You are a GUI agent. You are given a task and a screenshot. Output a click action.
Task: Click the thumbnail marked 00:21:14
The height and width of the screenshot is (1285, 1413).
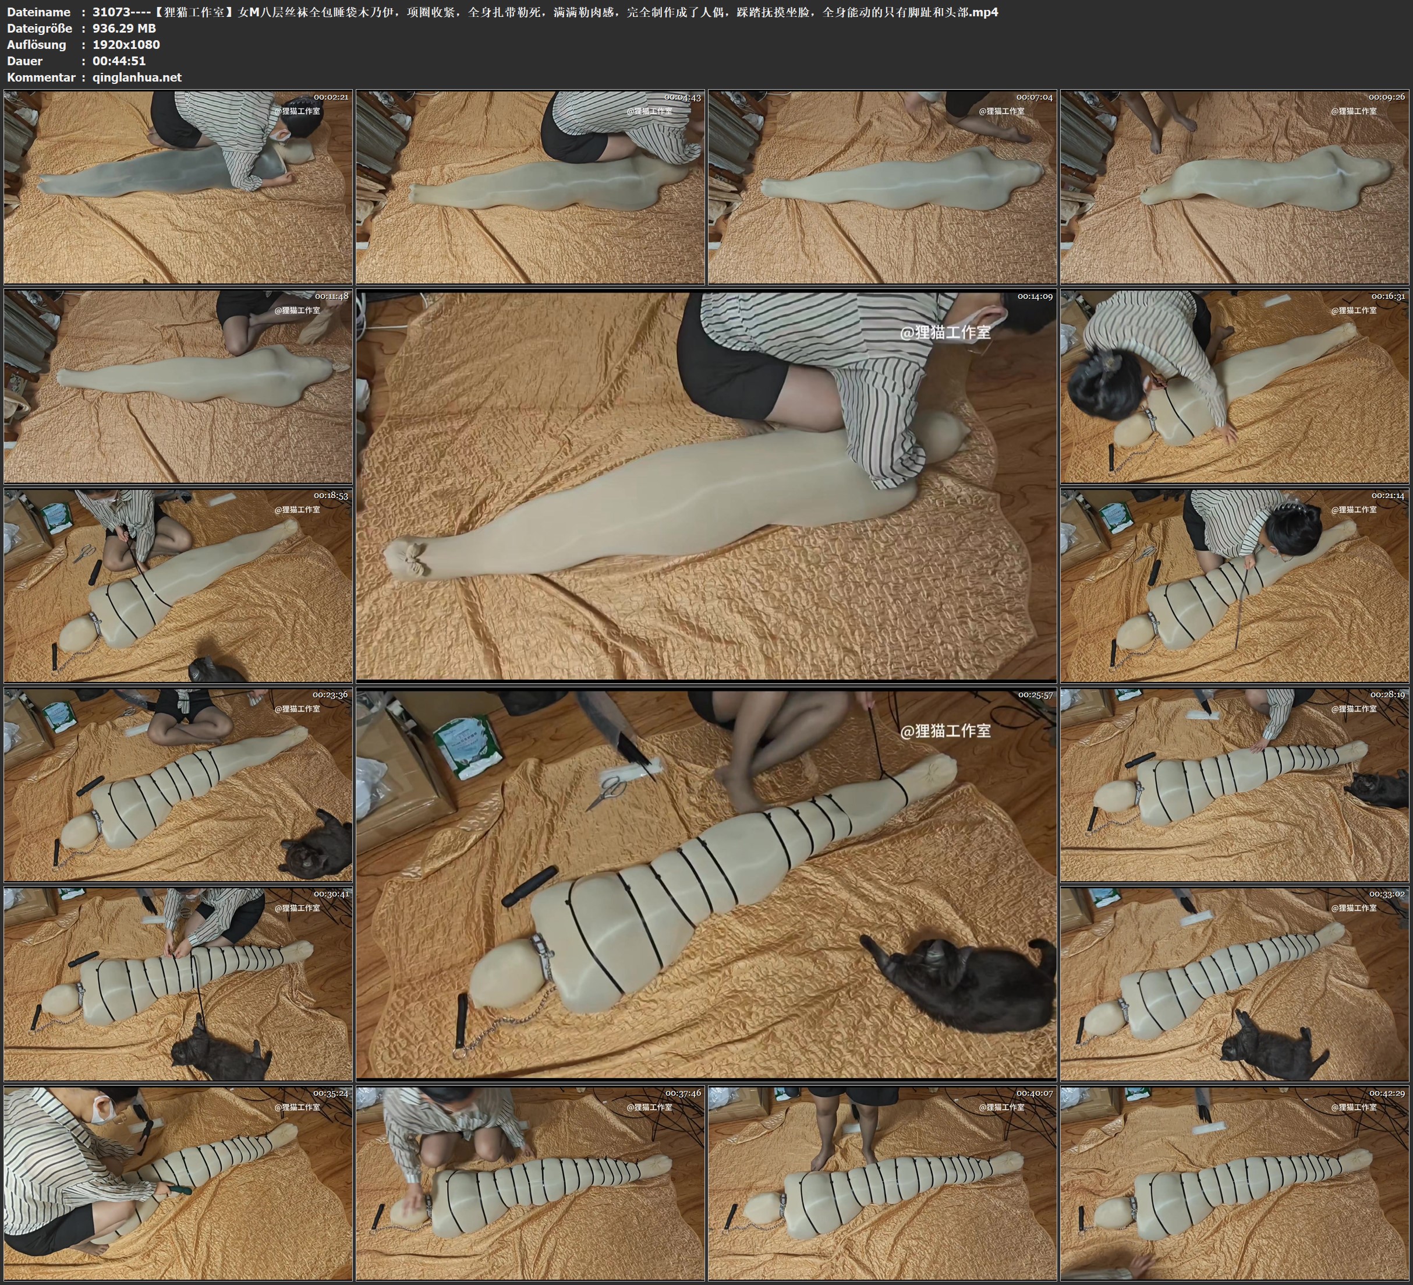1235,585
